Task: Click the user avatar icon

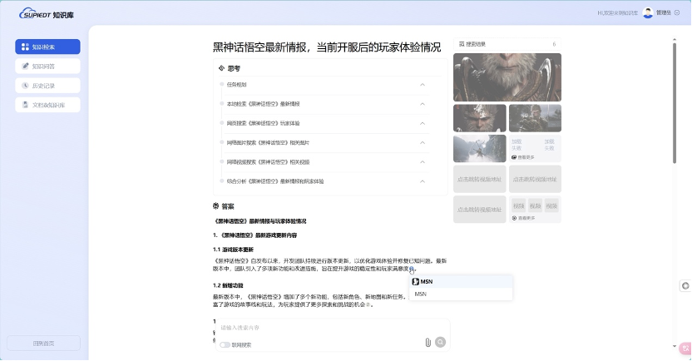Action: point(648,12)
